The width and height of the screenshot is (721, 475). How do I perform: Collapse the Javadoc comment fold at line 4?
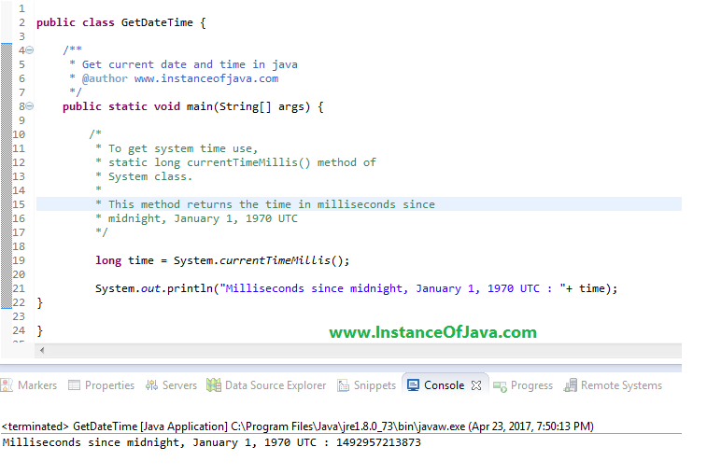(x=30, y=50)
